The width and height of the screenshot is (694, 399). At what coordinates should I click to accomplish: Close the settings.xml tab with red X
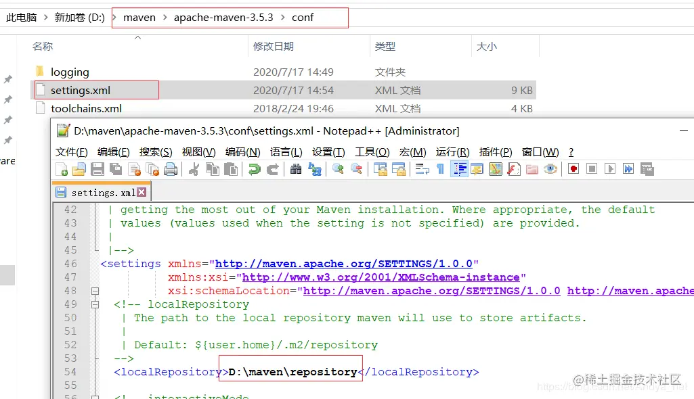(142, 192)
